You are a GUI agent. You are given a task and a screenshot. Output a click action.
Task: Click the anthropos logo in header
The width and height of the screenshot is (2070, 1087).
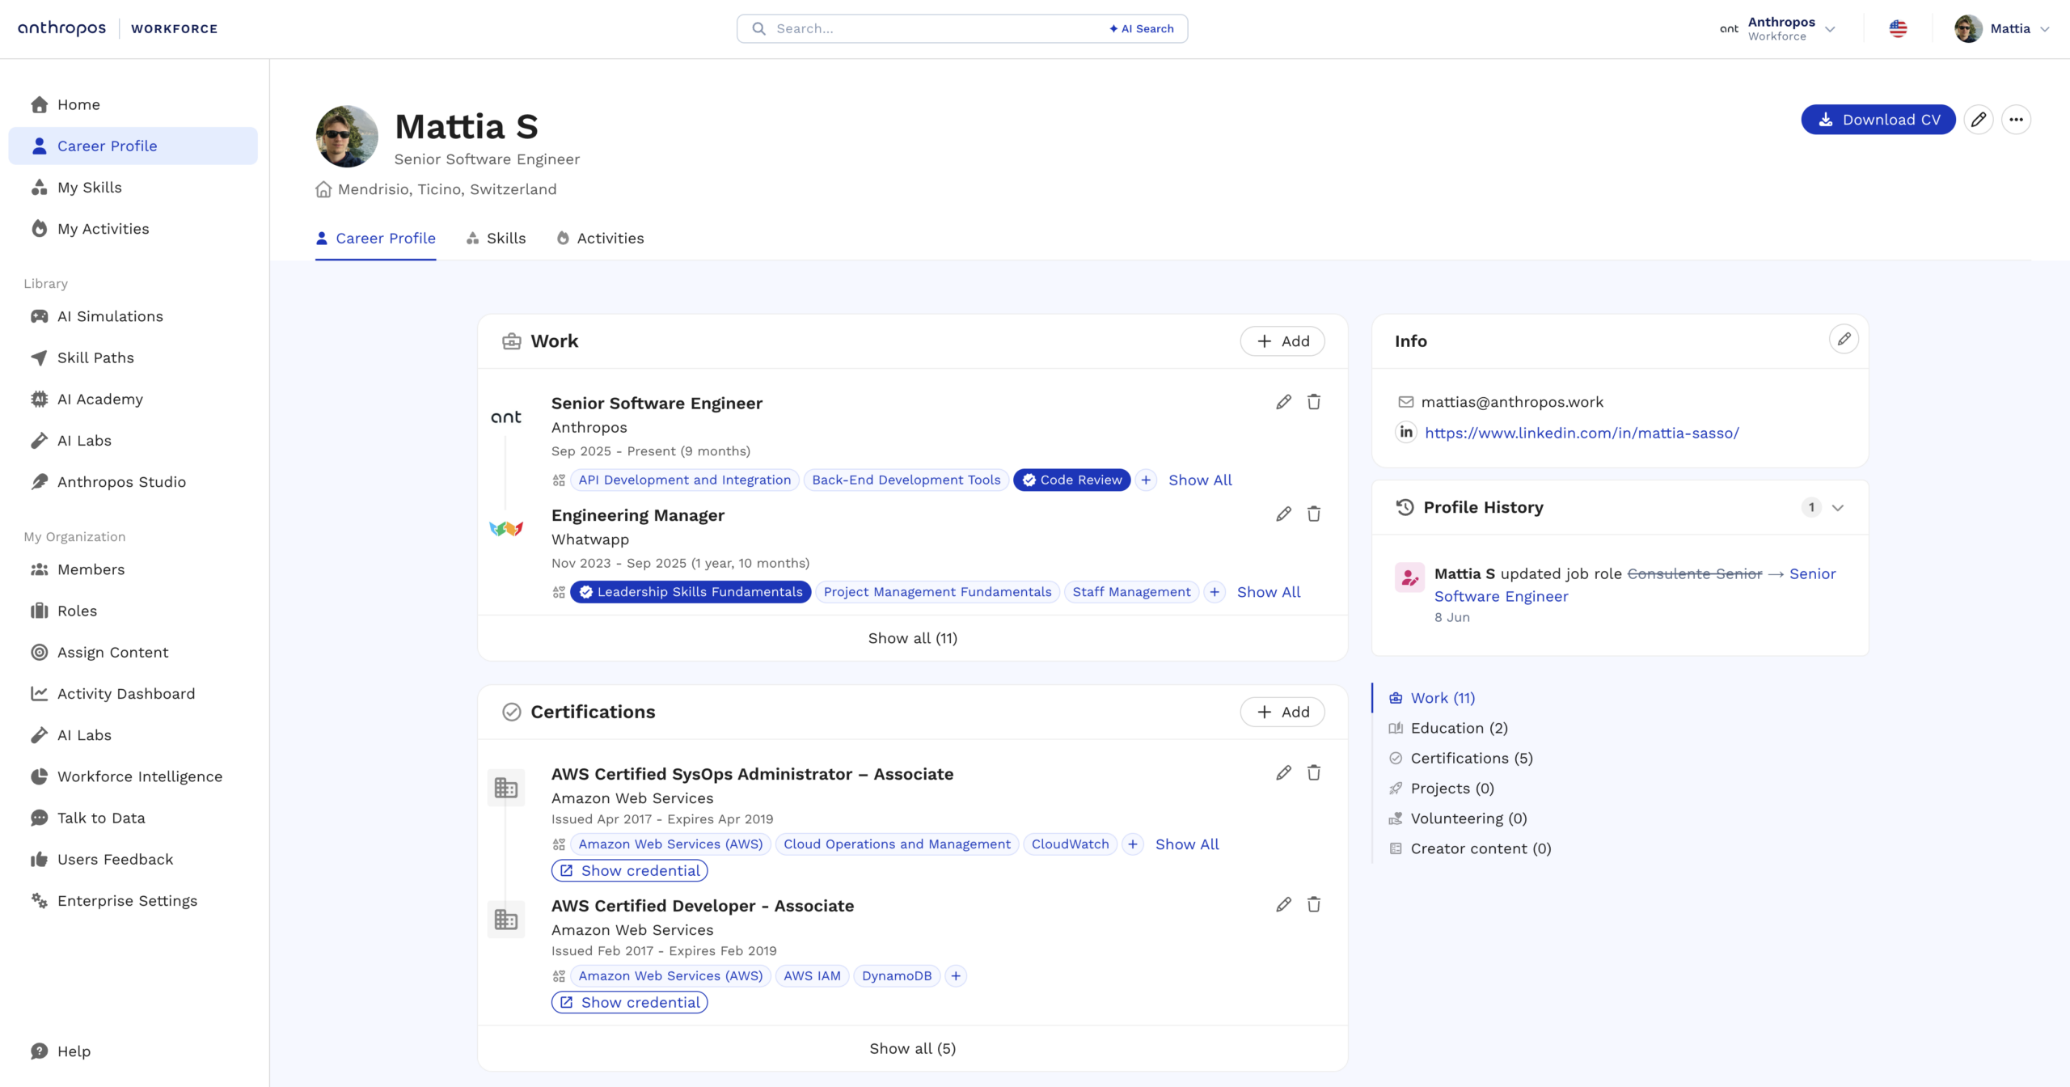(61, 28)
